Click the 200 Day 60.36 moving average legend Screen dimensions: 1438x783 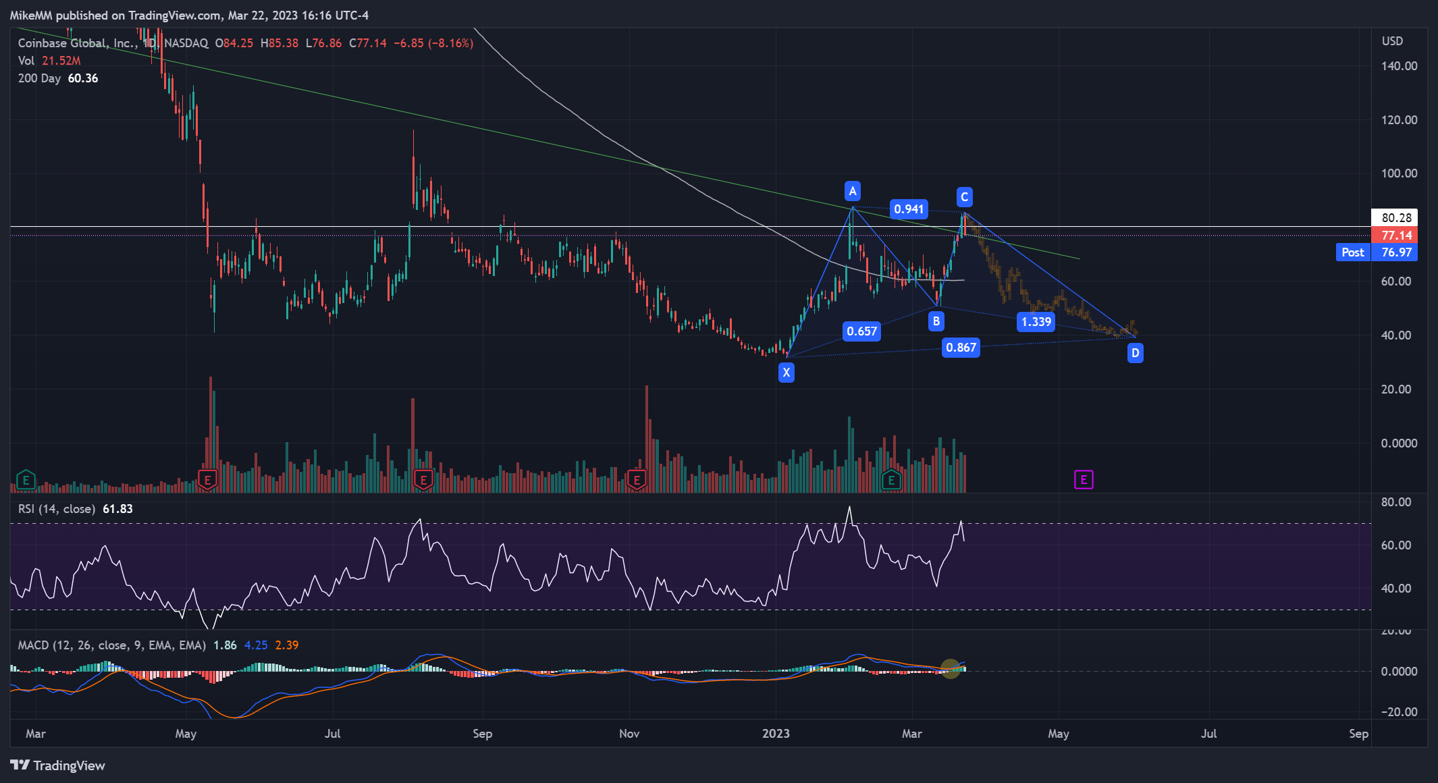(58, 78)
